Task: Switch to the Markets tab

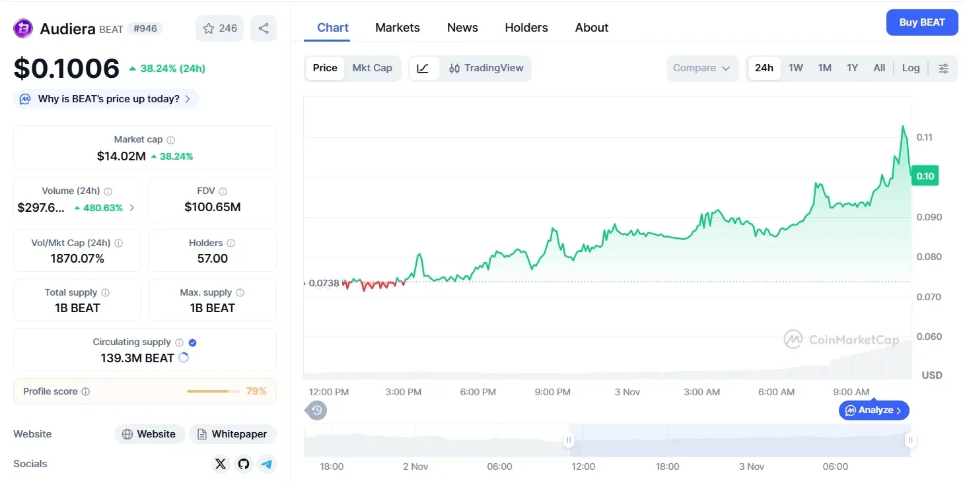Action: point(397,27)
